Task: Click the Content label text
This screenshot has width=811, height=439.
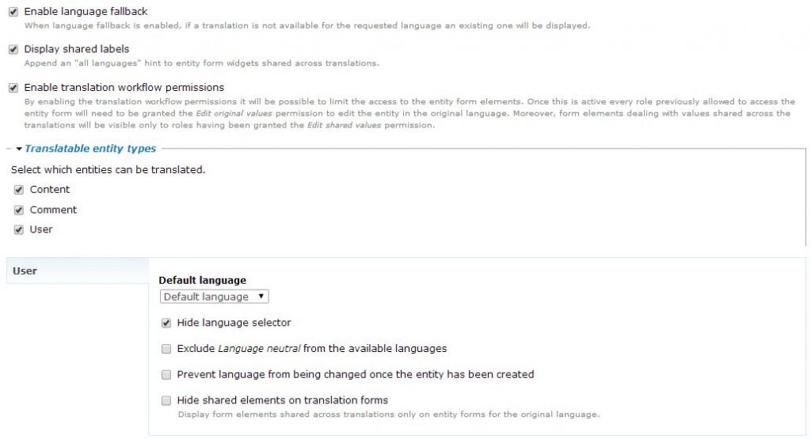Action: tap(50, 190)
